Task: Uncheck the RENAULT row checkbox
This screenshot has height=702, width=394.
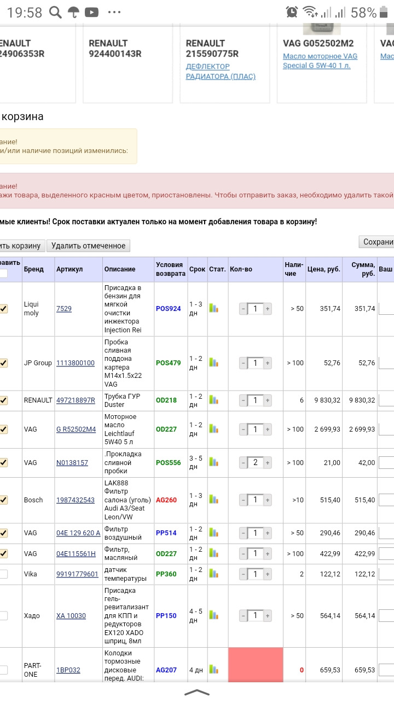Action: click(x=3, y=400)
